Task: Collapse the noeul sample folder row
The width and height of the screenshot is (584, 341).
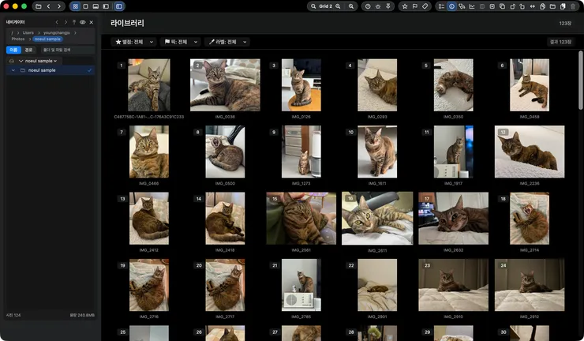Action: point(13,70)
